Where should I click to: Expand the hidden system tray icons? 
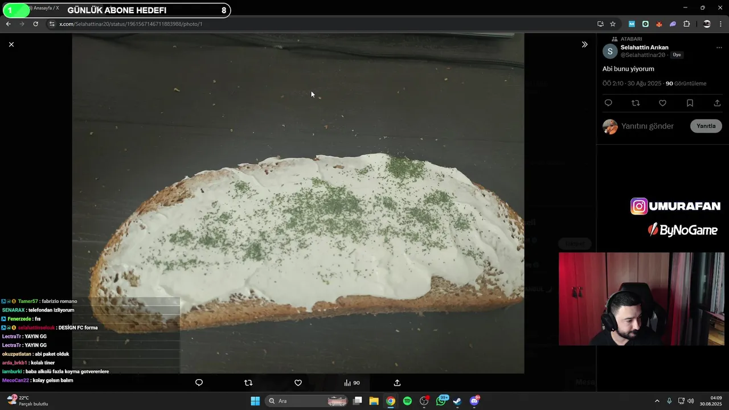point(657,401)
